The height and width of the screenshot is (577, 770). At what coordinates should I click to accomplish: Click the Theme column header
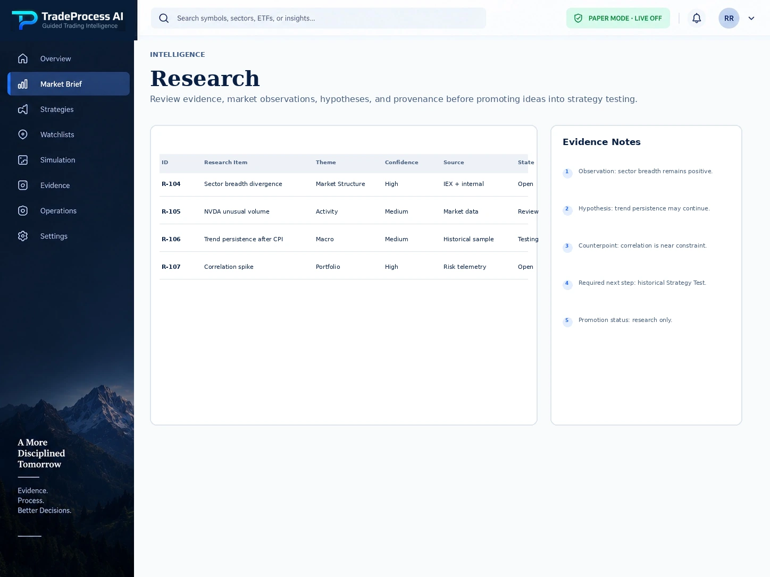[326, 163]
